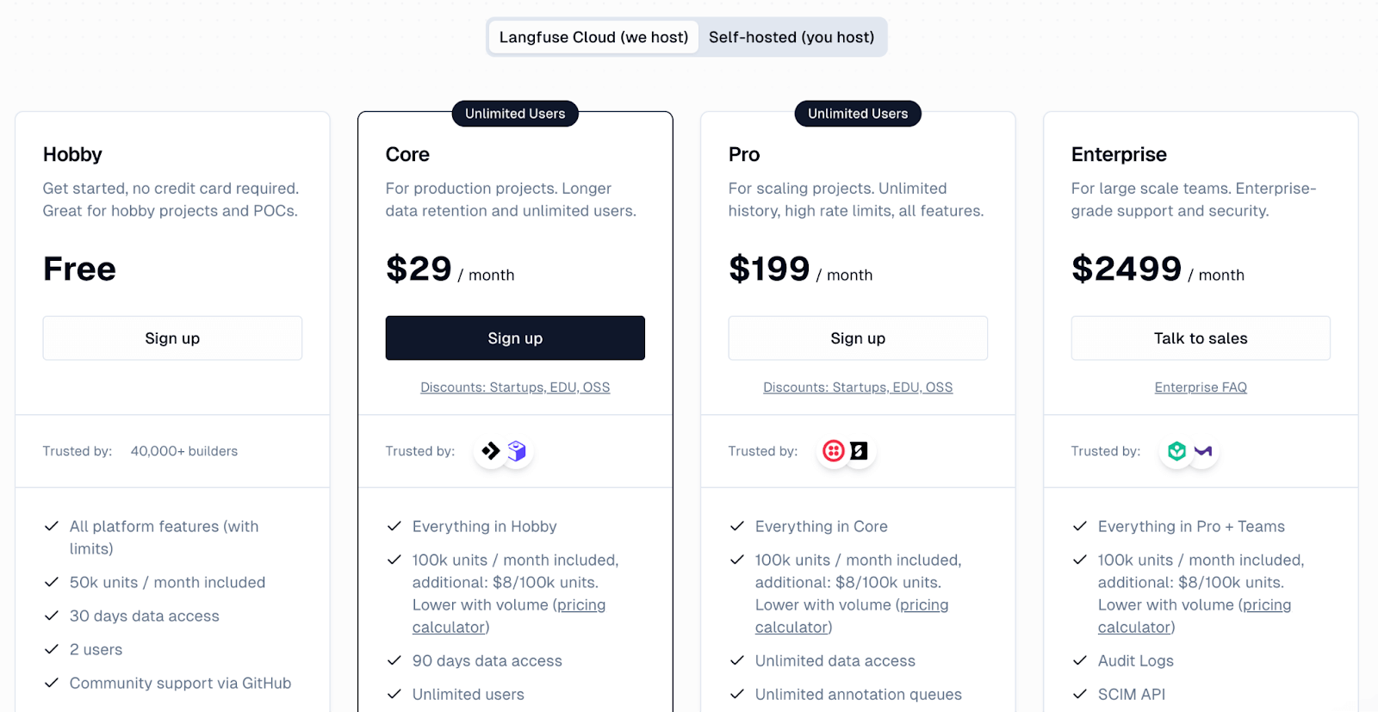The image size is (1378, 712).
Task: Click Talk to sales for Enterprise
Action: 1201,338
